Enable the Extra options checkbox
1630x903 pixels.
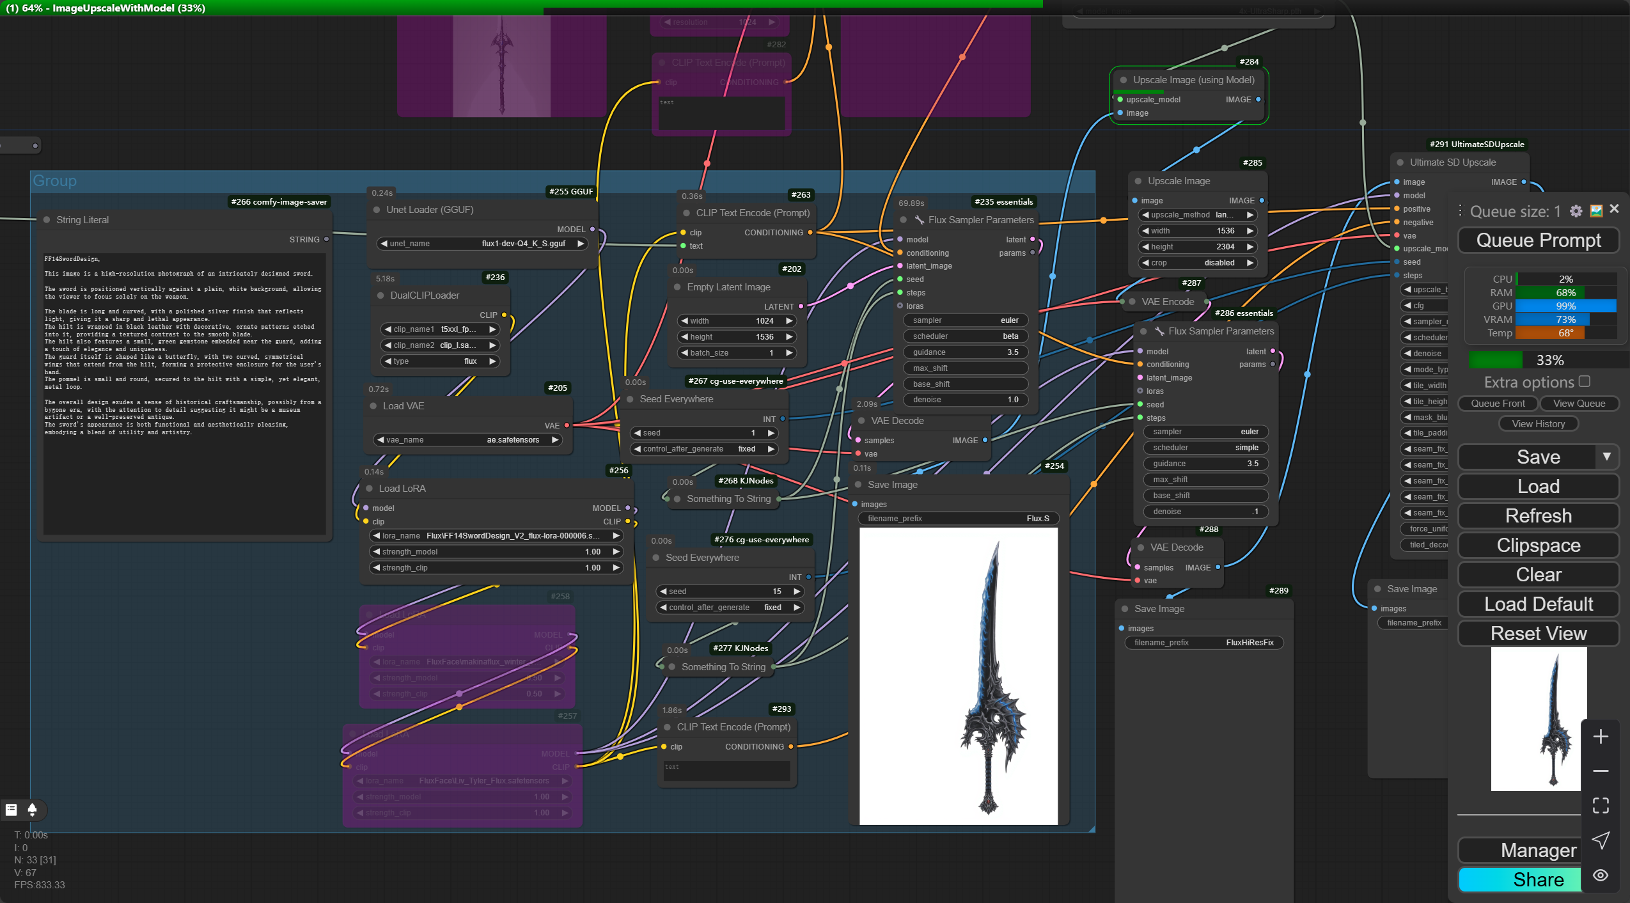[x=1585, y=381]
